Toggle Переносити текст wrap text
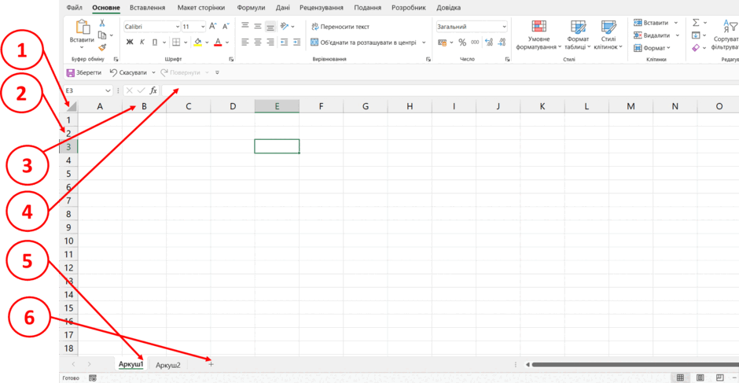Viewport: 739px width, 383px height. click(x=340, y=27)
